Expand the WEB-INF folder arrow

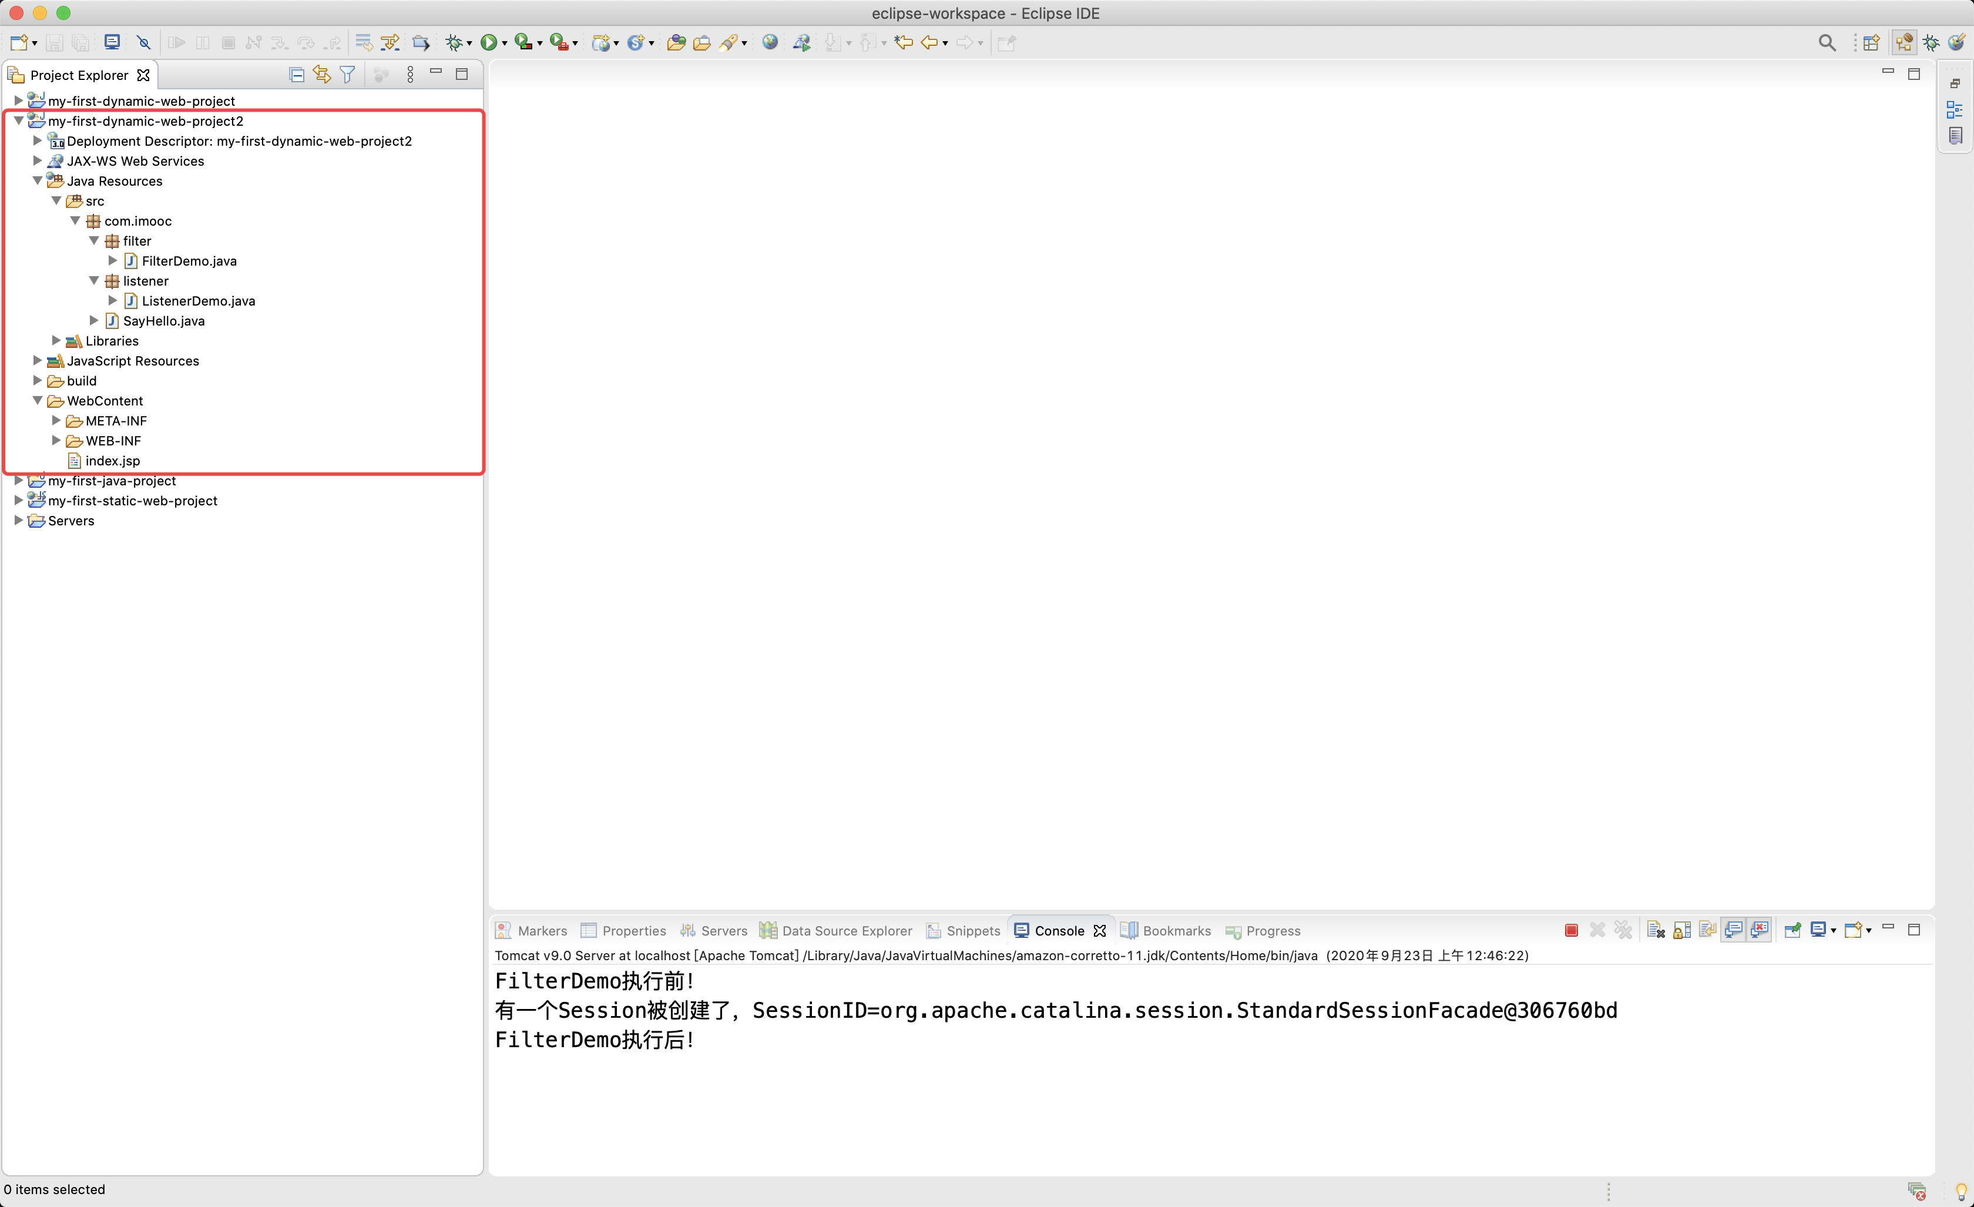pyautogui.click(x=56, y=440)
